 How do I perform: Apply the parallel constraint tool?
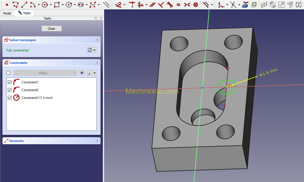pos(153,5)
